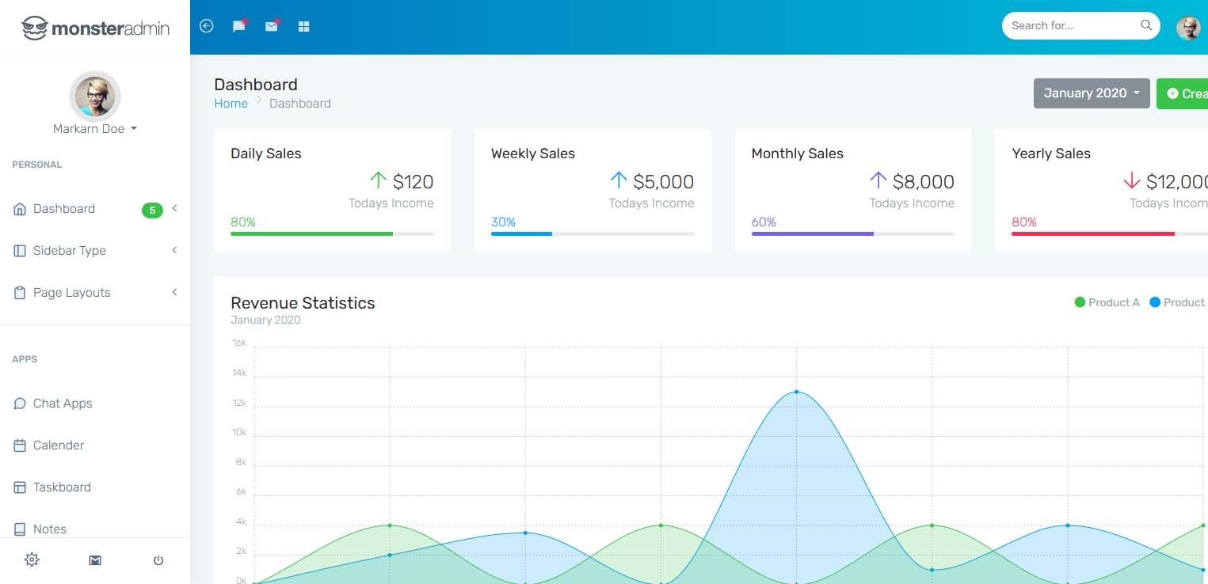Screen dimensions: 1208x584
Task: Click the mail icon at sidebar bottom
Action: click(x=95, y=560)
